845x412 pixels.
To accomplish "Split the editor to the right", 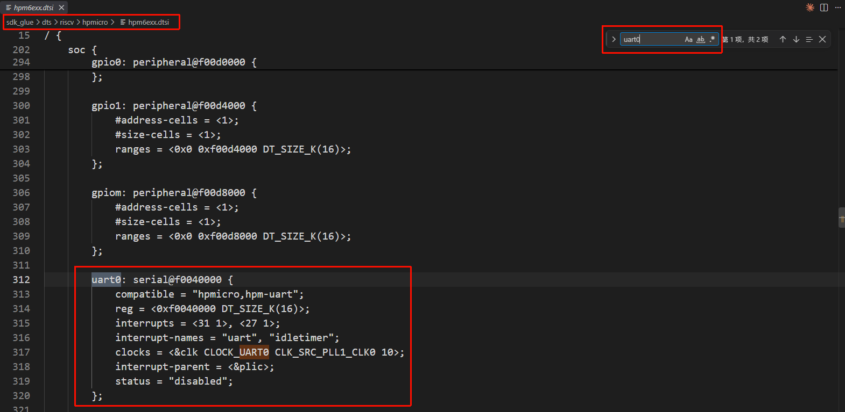I will pyautogui.click(x=824, y=8).
